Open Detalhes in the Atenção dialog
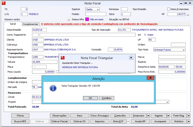 pyautogui.click(x=106, y=98)
